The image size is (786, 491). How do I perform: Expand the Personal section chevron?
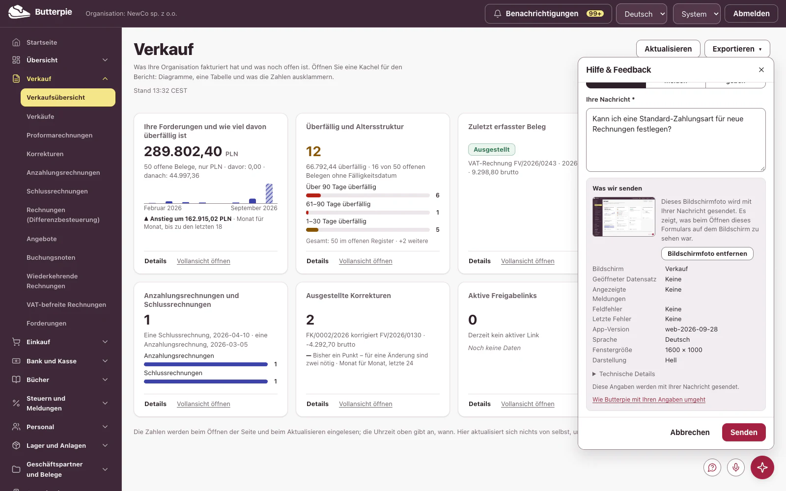tap(105, 427)
